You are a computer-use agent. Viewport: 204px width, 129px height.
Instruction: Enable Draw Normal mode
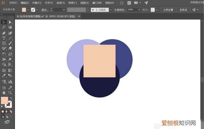[x=3, y=117]
